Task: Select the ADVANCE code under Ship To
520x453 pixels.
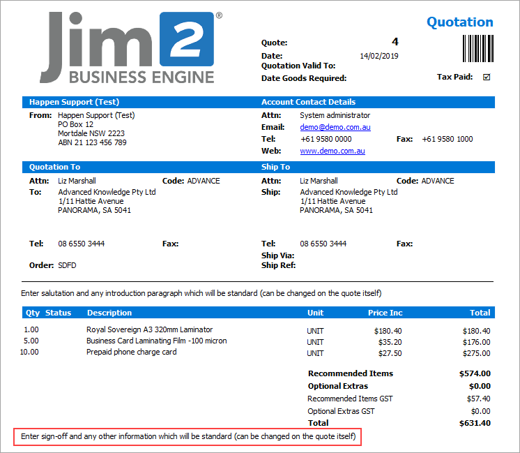Action: click(x=438, y=181)
